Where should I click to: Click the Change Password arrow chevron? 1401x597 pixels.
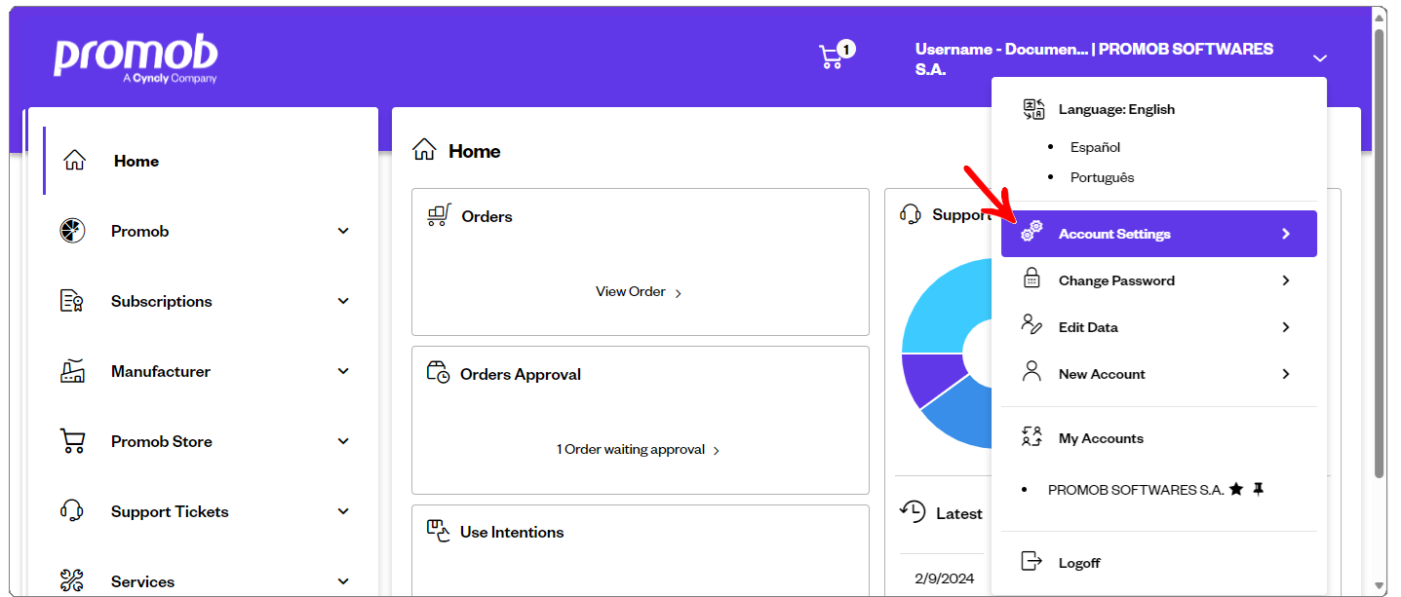(1286, 280)
